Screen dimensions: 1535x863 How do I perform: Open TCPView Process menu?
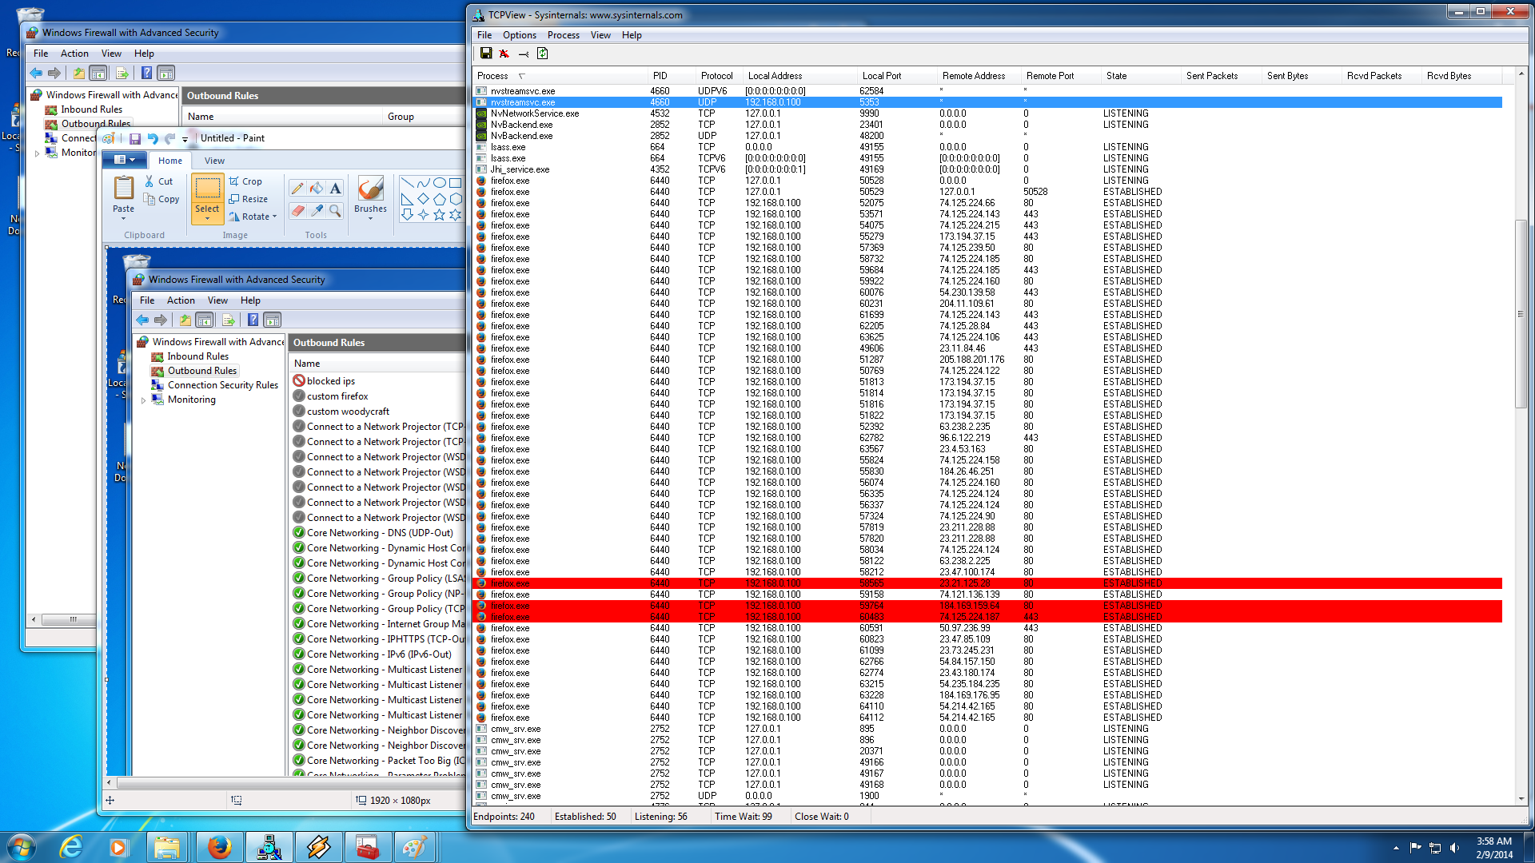coord(564,35)
